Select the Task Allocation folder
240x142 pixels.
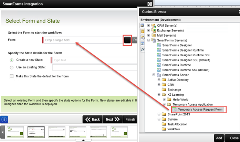(175, 124)
